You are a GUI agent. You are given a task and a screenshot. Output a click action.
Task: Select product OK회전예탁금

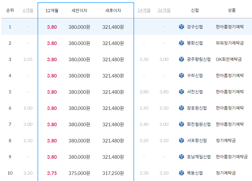click(229, 59)
